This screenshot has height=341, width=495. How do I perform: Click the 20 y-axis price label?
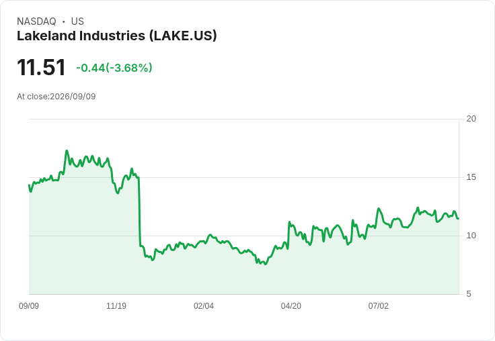[x=471, y=119]
